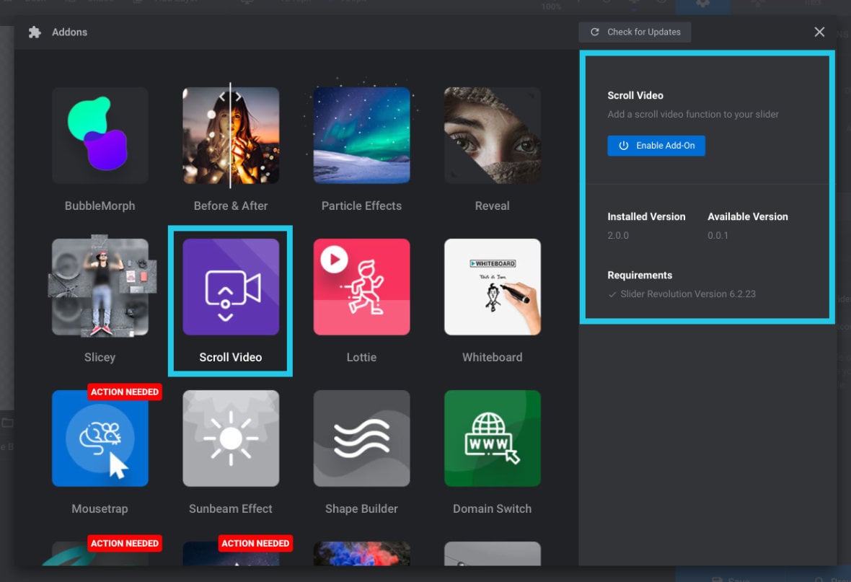The width and height of the screenshot is (851, 582).
Task: Click the Scroll Video addon icon
Action: pyautogui.click(x=231, y=286)
